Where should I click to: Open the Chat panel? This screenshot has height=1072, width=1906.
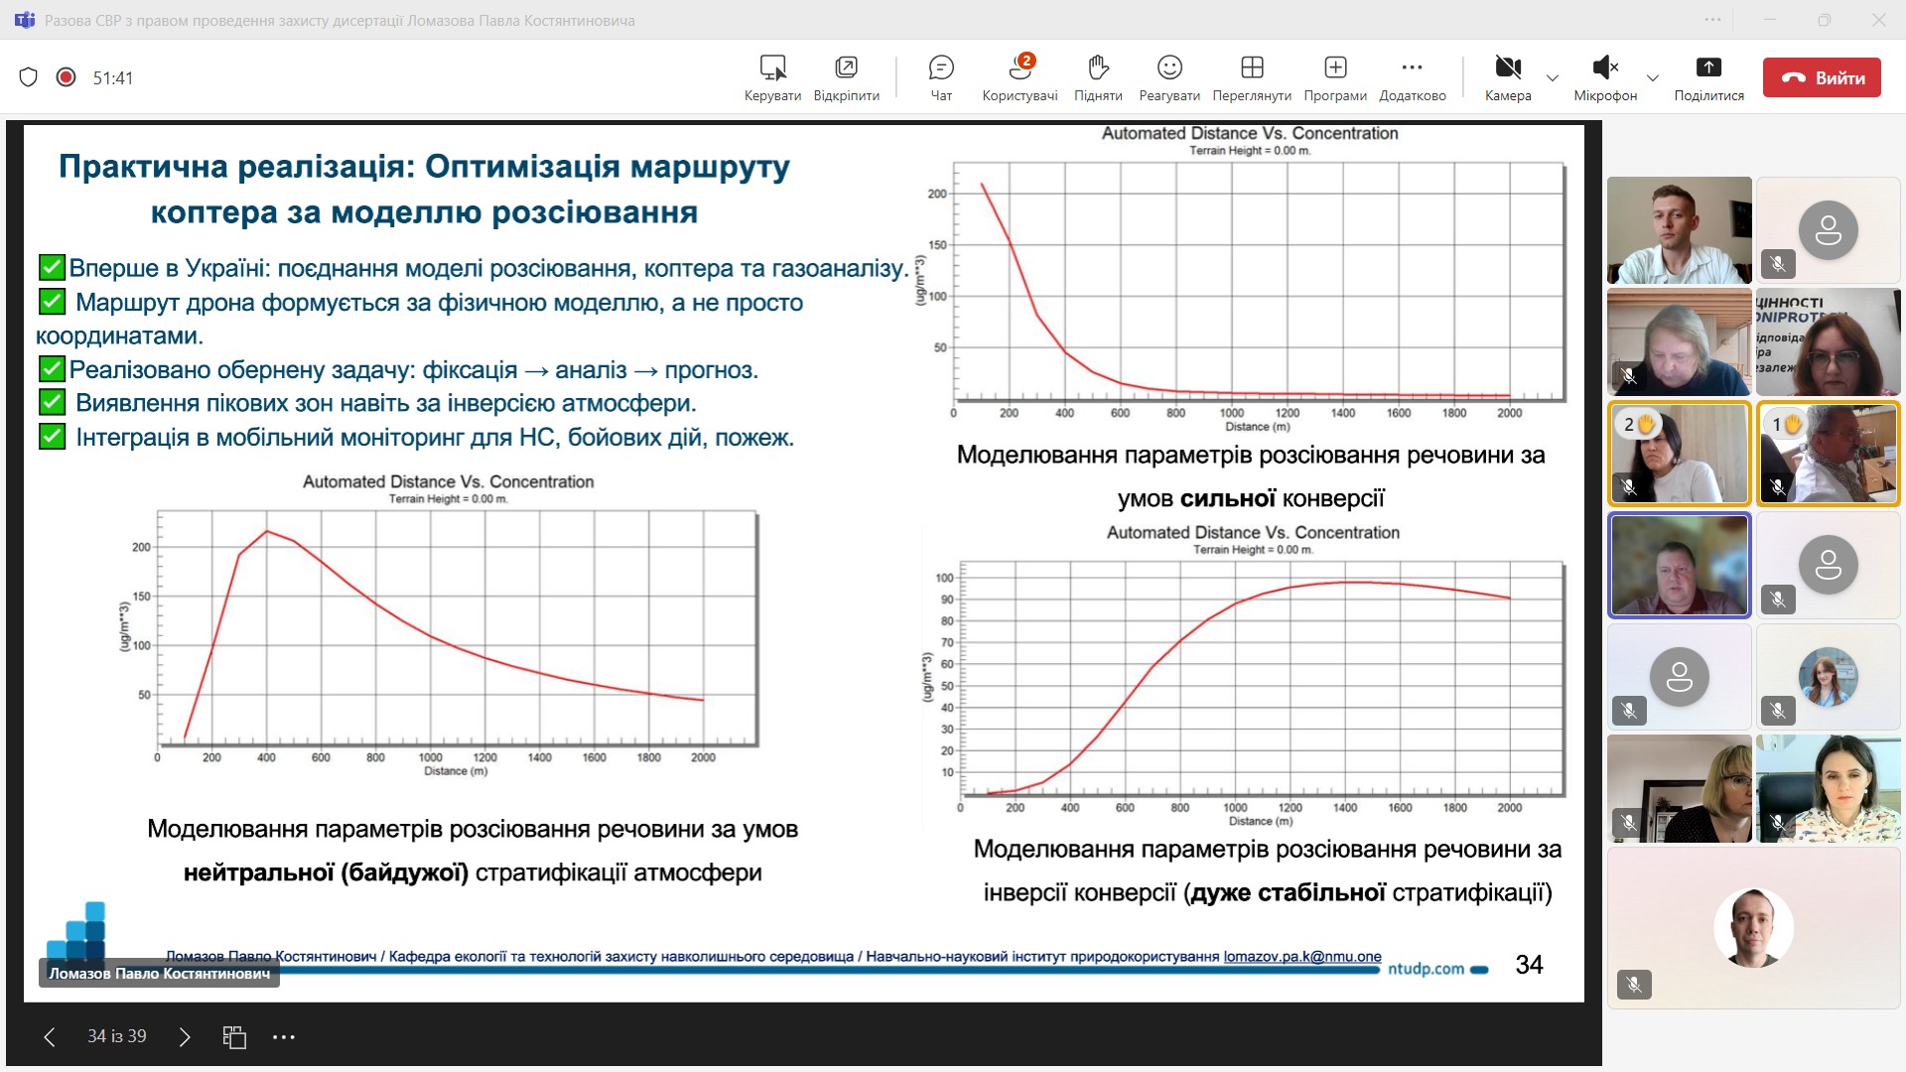940,77
